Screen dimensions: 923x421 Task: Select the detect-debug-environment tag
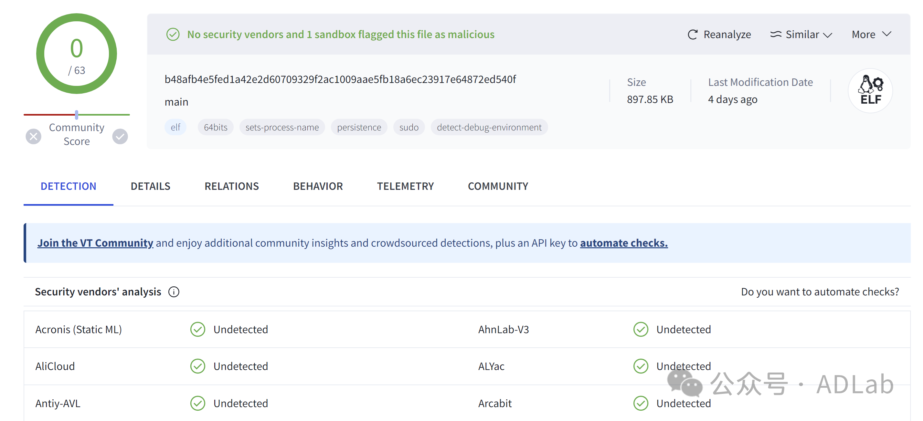[x=489, y=128]
